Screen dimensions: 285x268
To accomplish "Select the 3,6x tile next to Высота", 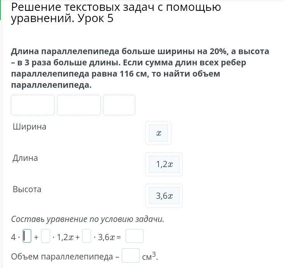I will point(164,196).
